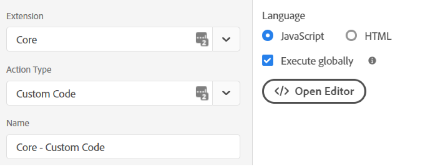424x168 pixels.
Task: Focus the Name field containing Core - Custom Code
Action: [x=123, y=147]
